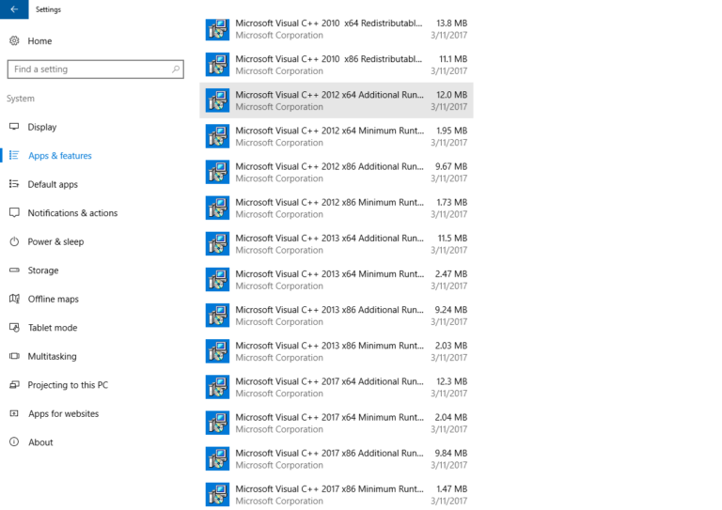Click icon of Visual C++ 2017 x86 Additional Runtime
The image size is (722, 510).
pos(217,459)
